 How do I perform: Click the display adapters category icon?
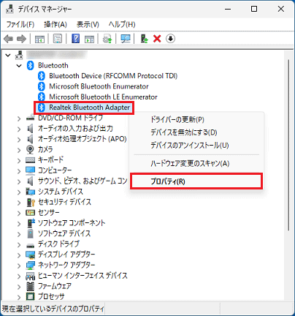pos(30,255)
